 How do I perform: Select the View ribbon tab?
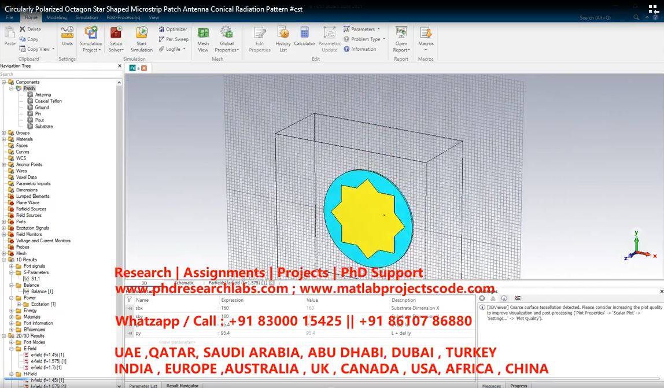pyautogui.click(x=154, y=17)
